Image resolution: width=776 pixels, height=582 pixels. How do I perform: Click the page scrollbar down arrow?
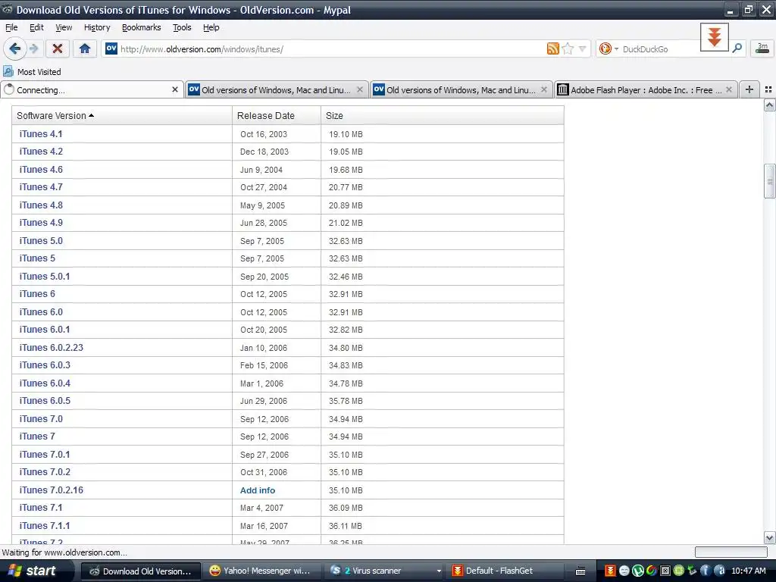(x=769, y=537)
